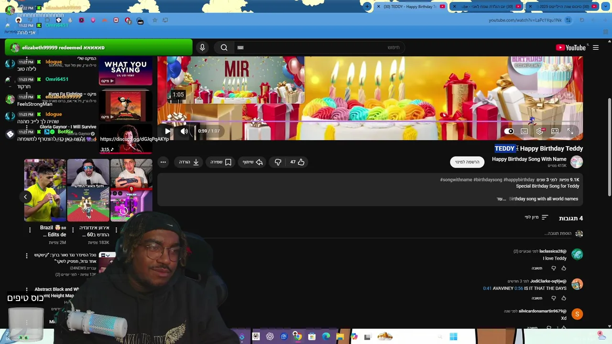
Task: Open the What You Saying mix thumbnail
Action: pos(125,72)
